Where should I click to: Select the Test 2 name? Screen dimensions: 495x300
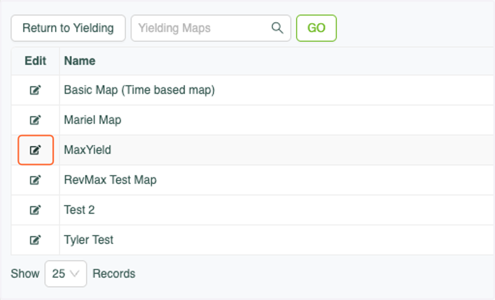(79, 210)
